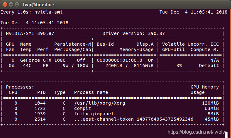
Task: Click the 'N/A' ECC value
Action: [215, 60]
